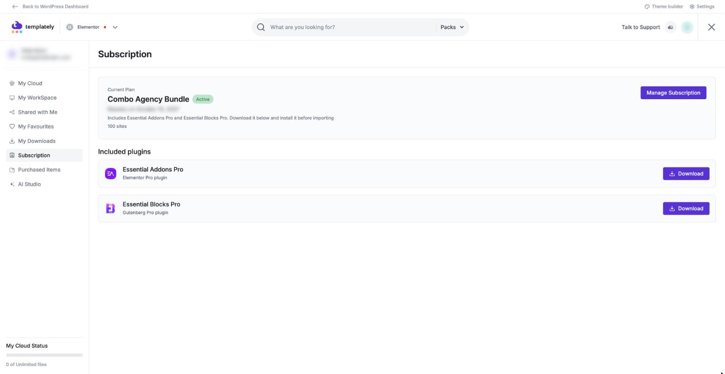This screenshot has height=374, width=725.
Task: Select the Subscription menu item
Action: tap(44, 156)
